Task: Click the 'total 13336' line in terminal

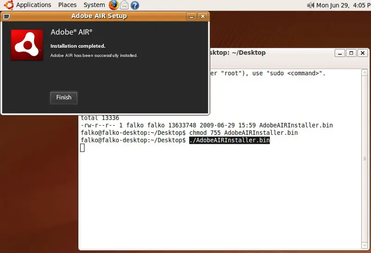Action: point(100,118)
